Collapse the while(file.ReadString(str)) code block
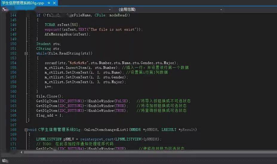The height and width of the screenshot is (164, 277). tap(26, 53)
